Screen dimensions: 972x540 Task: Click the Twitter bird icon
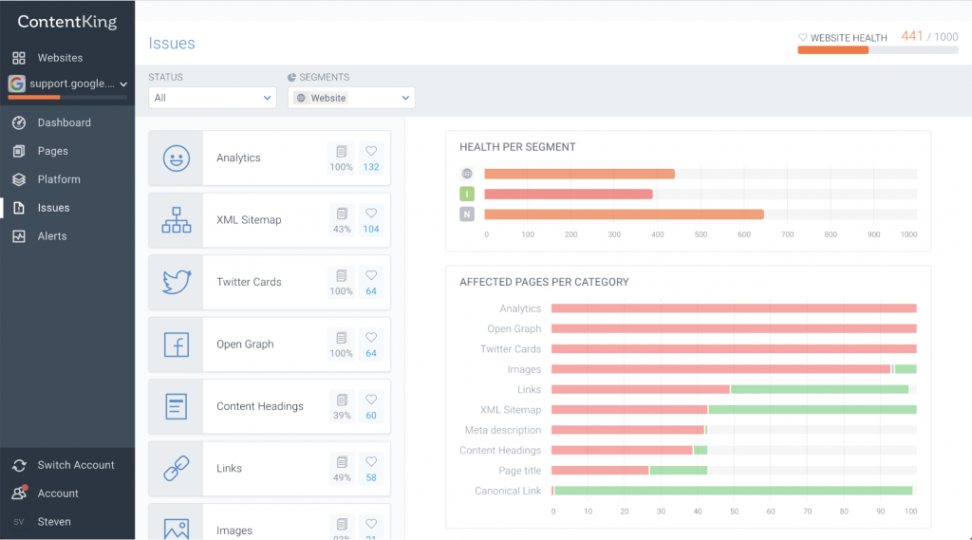pos(176,282)
